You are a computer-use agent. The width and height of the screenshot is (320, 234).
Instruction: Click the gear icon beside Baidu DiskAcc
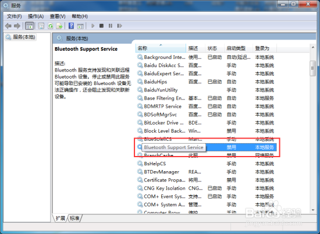(x=140, y=65)
